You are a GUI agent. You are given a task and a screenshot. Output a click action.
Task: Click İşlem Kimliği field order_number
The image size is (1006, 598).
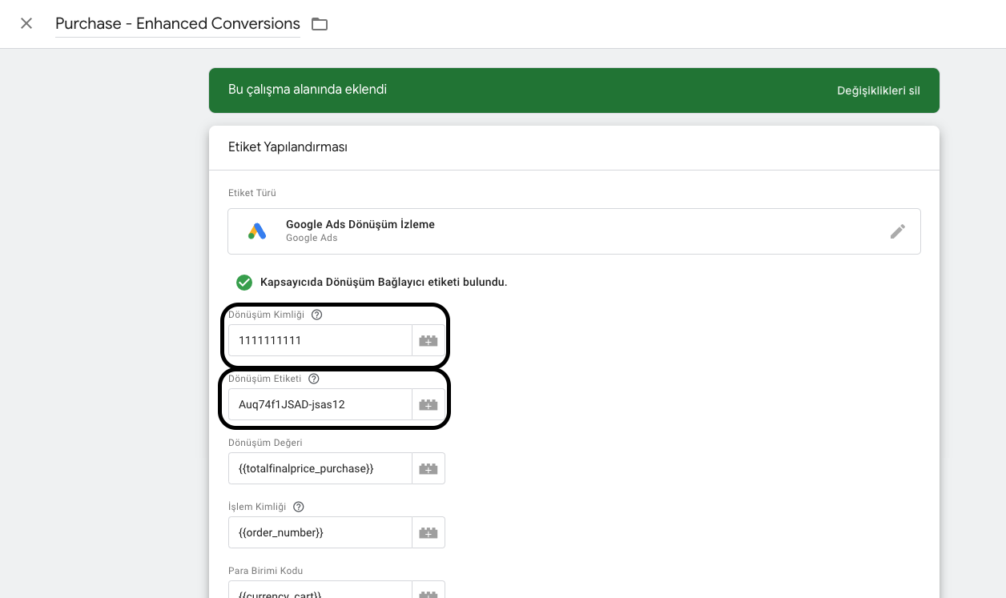(320, 532)
